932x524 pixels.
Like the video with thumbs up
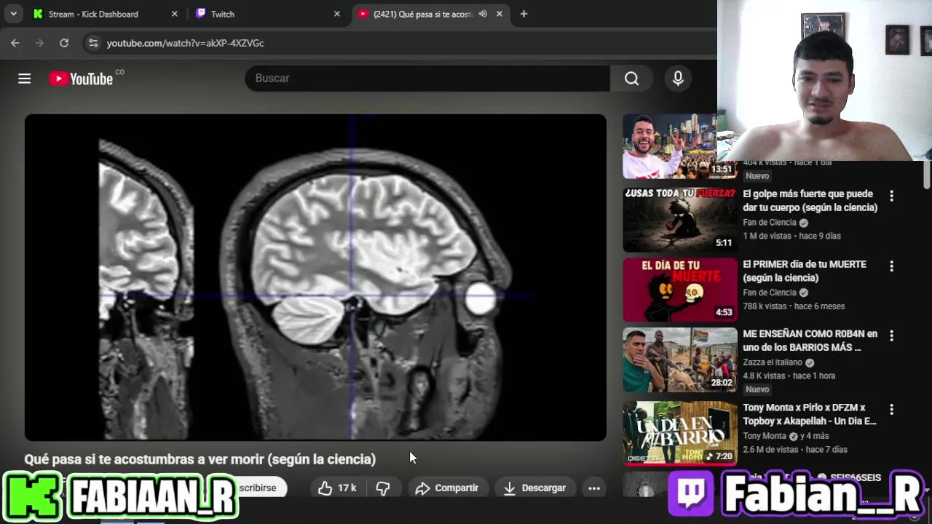[338, 488]
